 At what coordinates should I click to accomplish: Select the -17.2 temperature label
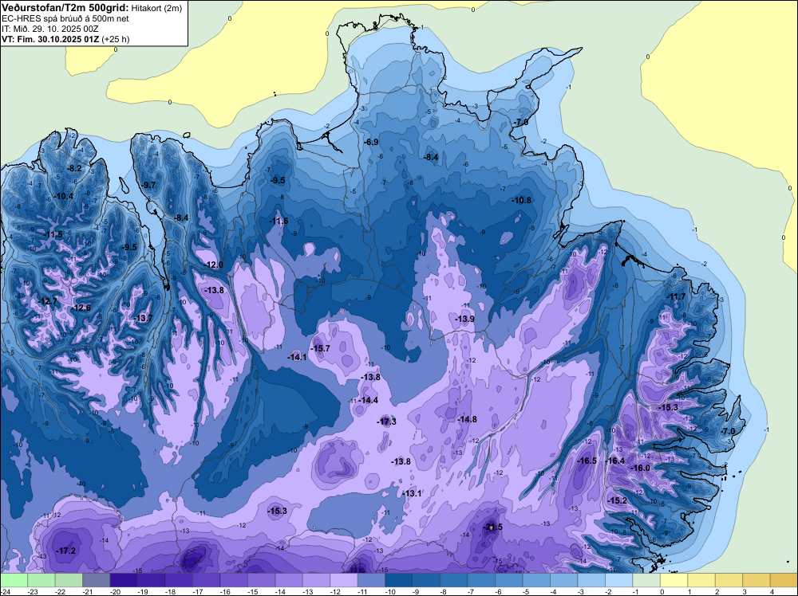[x=67, y=551]
